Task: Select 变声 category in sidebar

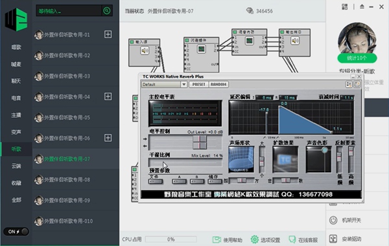Action: pos(16,132)
